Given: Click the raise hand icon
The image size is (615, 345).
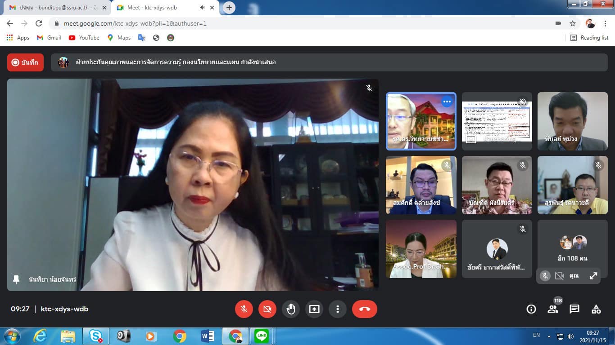Looking at the screenshot, I should 291,309.
